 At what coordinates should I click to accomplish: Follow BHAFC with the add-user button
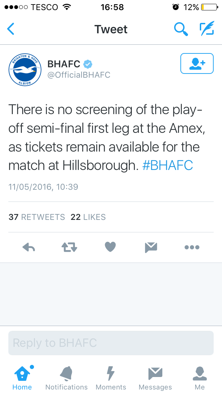pyautogui.click(x=197, y=63)
